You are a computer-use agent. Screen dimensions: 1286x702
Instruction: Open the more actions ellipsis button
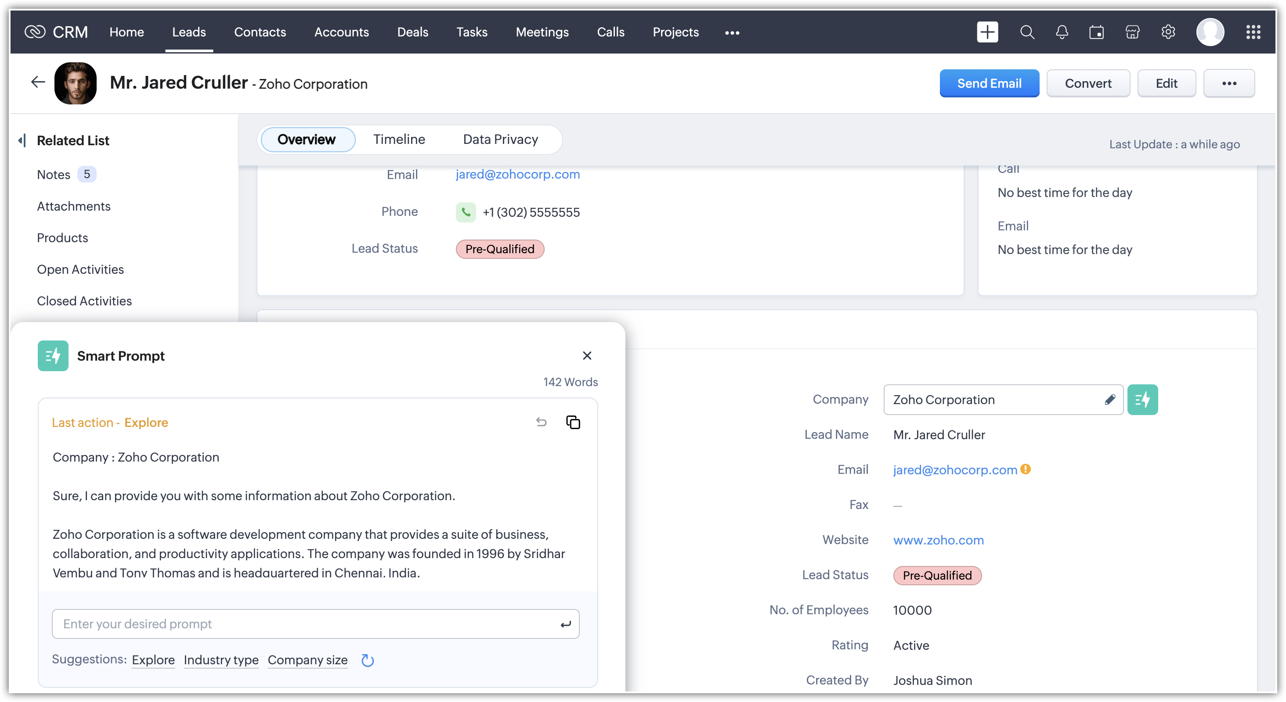[1228, 83]
